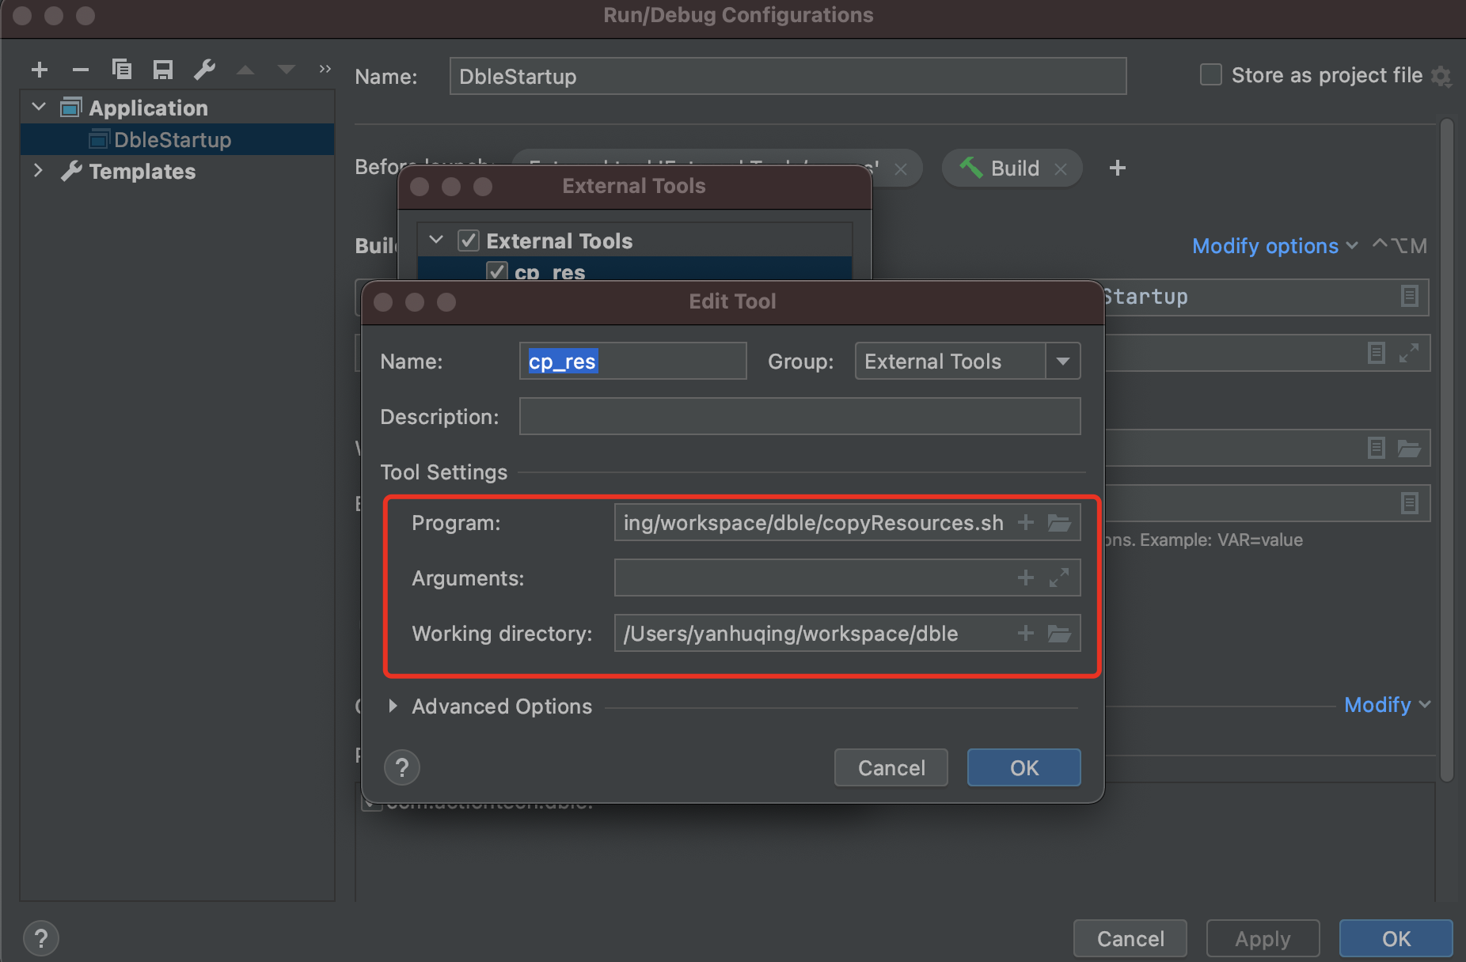The image size is (1466, 962).
Task: Insert macro into the Arguments field
Action: pos(1026,578)
